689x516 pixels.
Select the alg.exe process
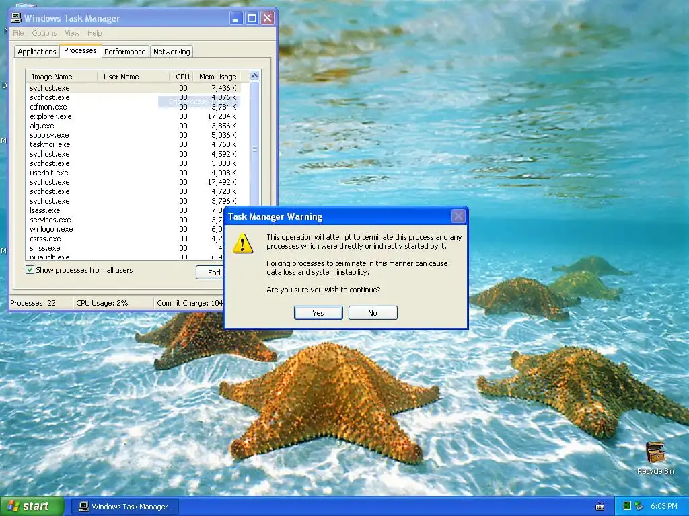click(133, 126)
